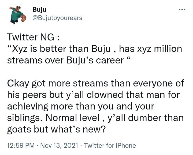This screenshot has width=193, height=155.
Task: Select the word "million" in the quoted text
Action: 168,49
